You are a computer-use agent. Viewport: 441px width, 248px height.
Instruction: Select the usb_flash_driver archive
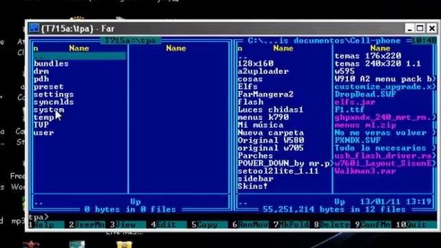383,156
